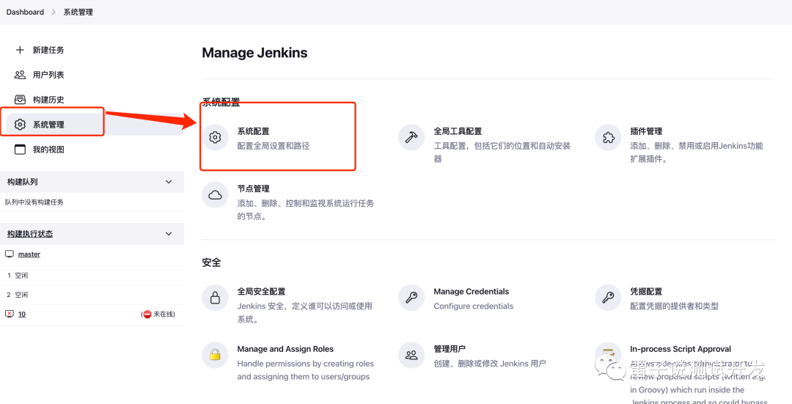Click the Manage Jenkins heading
The image size is (792, 404).
pos(254,53)
